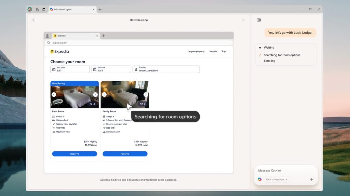Screen dimensions: 350x196
Task: Click the profile avatar in title bar
Action: click(30, 9)
